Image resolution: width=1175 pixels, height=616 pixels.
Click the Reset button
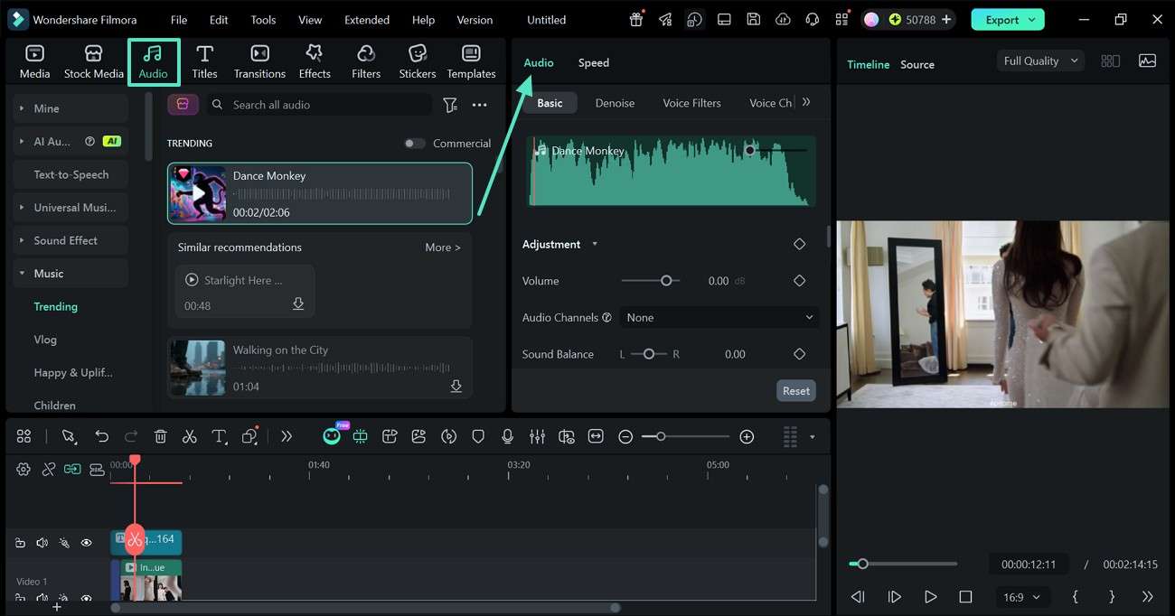(x=795, y=391)
